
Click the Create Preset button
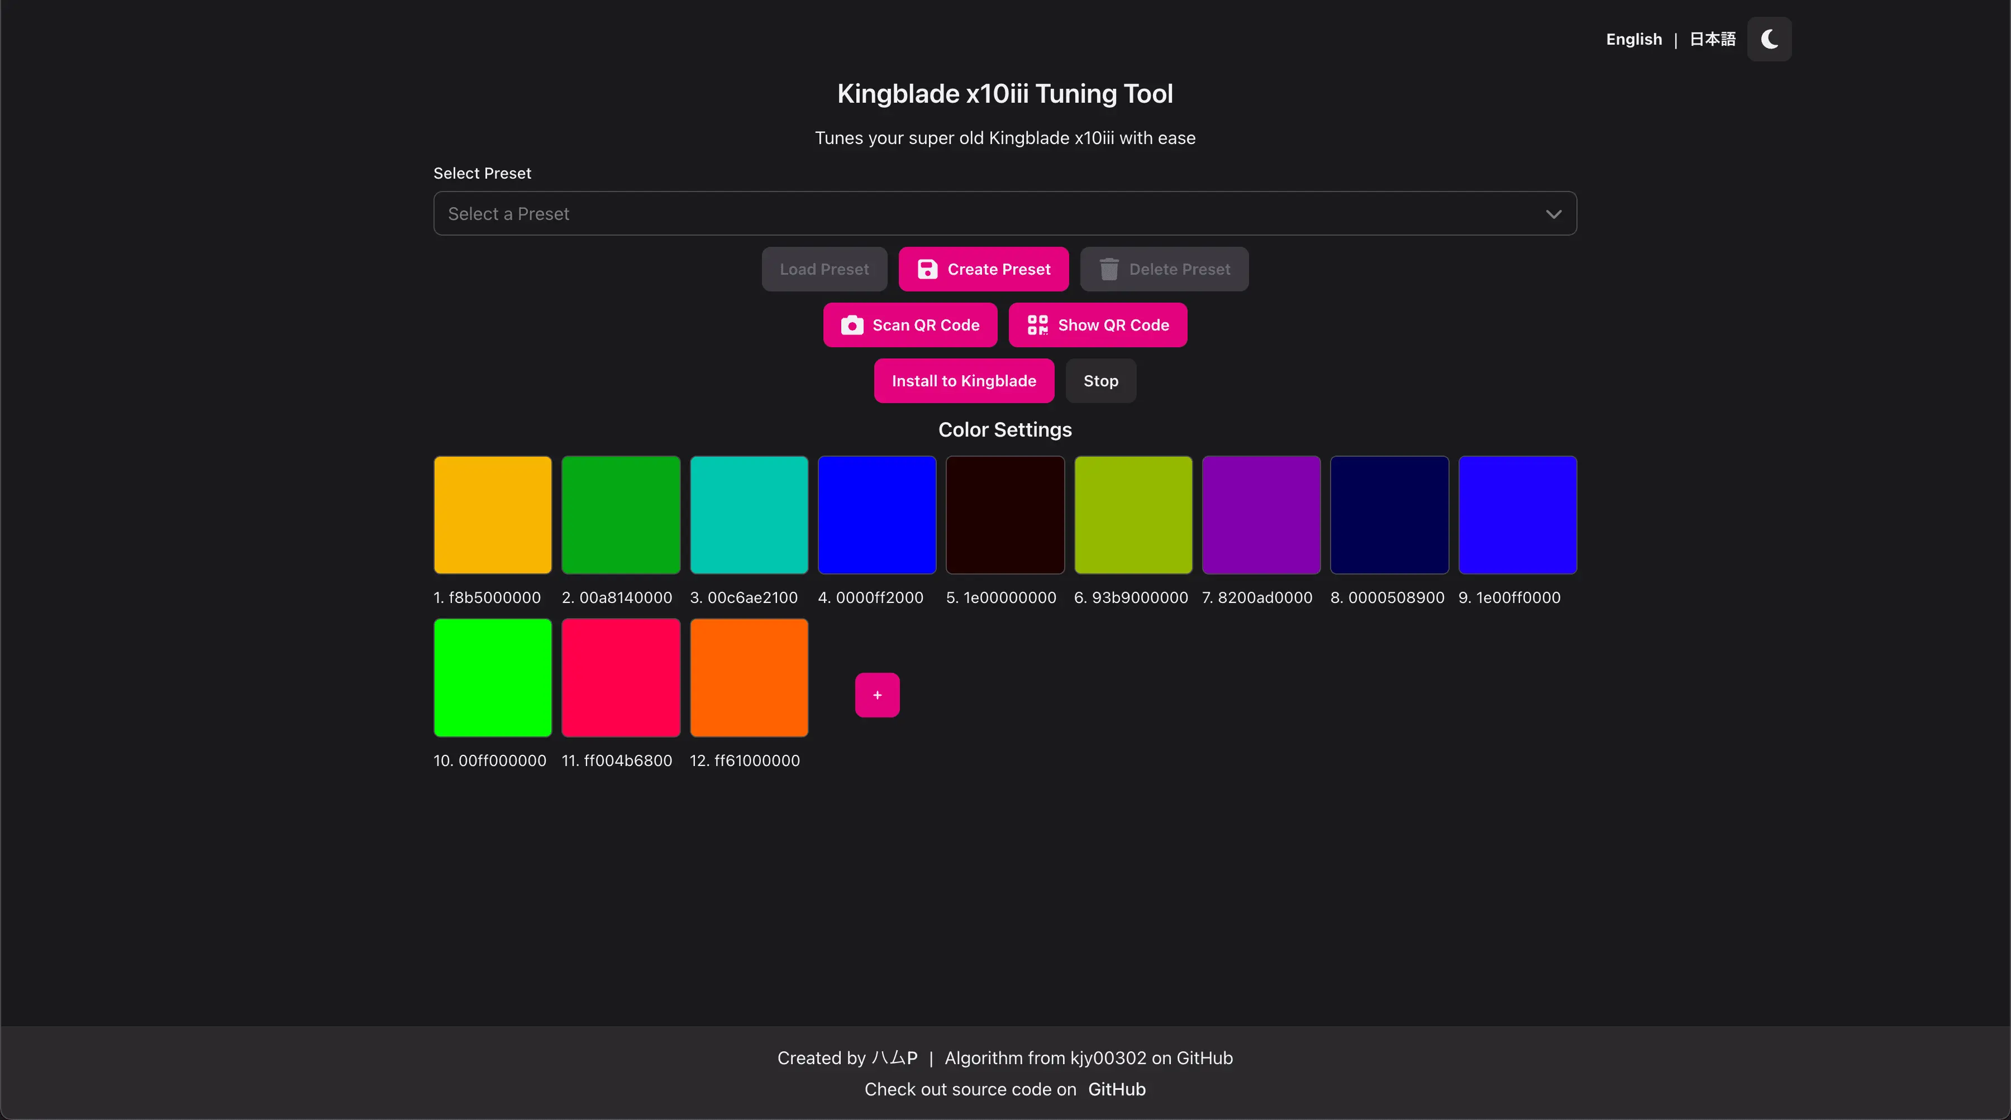984,269
